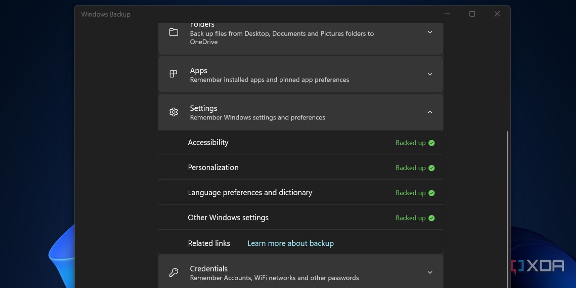Close the Windows Backup window
This screenshot has width=576, height=288.
click(x=497, y=14)
